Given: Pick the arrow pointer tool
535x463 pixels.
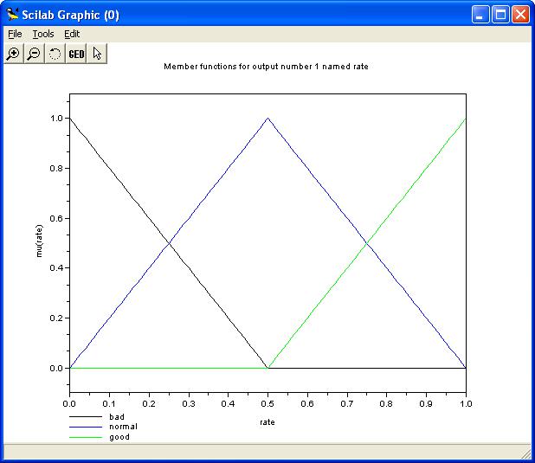Looking at the screenshot, I should click(x=97, y=54).
